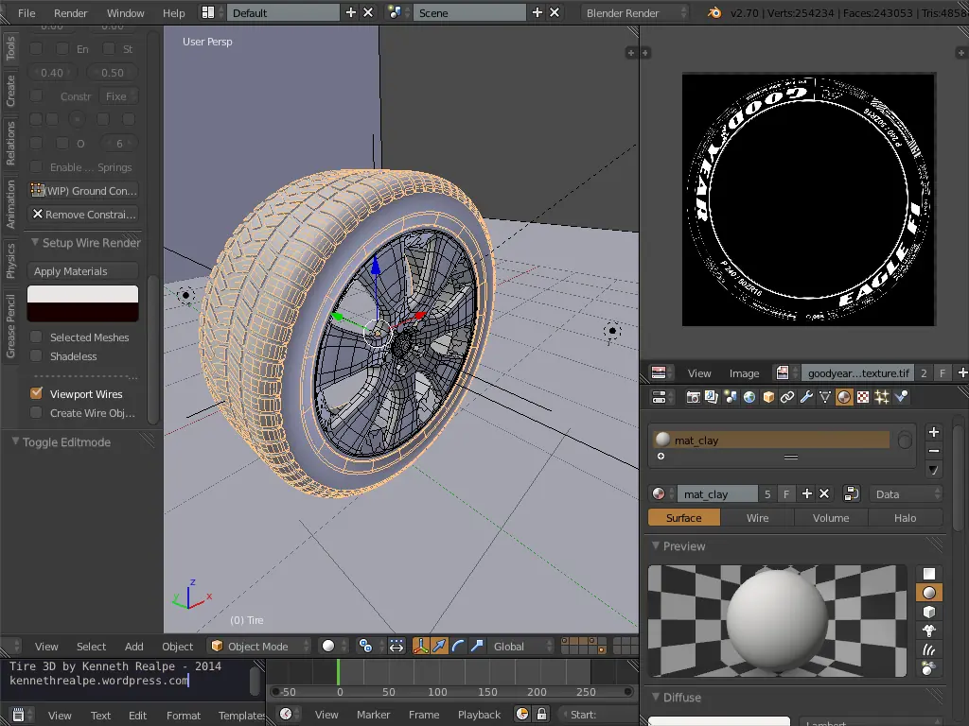Open the Blender Render engine dropdown
969x726 pixels.
pyautogui.click(x=635, y=13)
